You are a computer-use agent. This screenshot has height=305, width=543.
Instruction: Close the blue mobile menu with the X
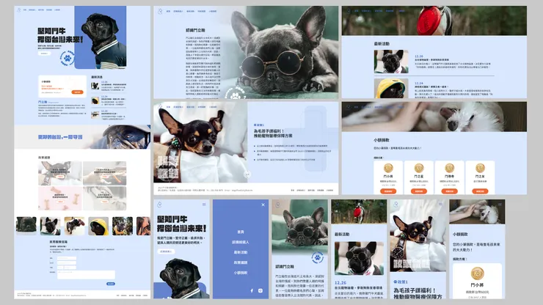pos(263,205)
